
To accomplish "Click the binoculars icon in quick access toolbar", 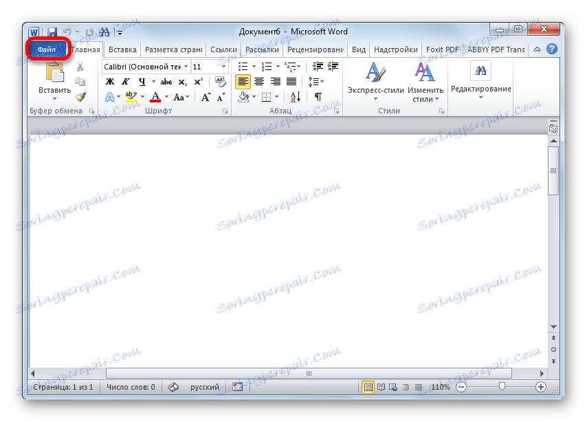I will coord(104,32).
